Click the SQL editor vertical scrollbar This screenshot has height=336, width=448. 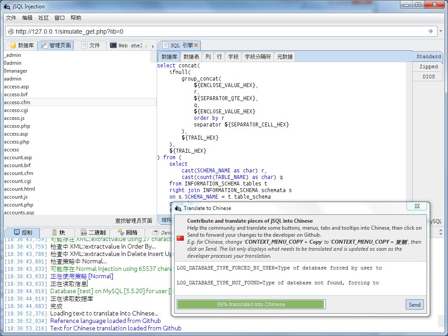click(x=409, y=131)
